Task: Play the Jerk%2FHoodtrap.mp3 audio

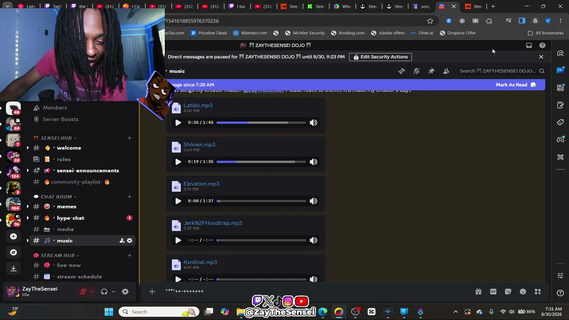Action: tap(178, 240)
